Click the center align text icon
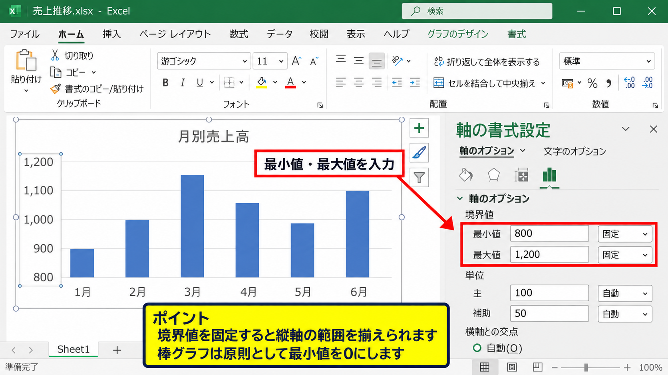 [359, 82]
